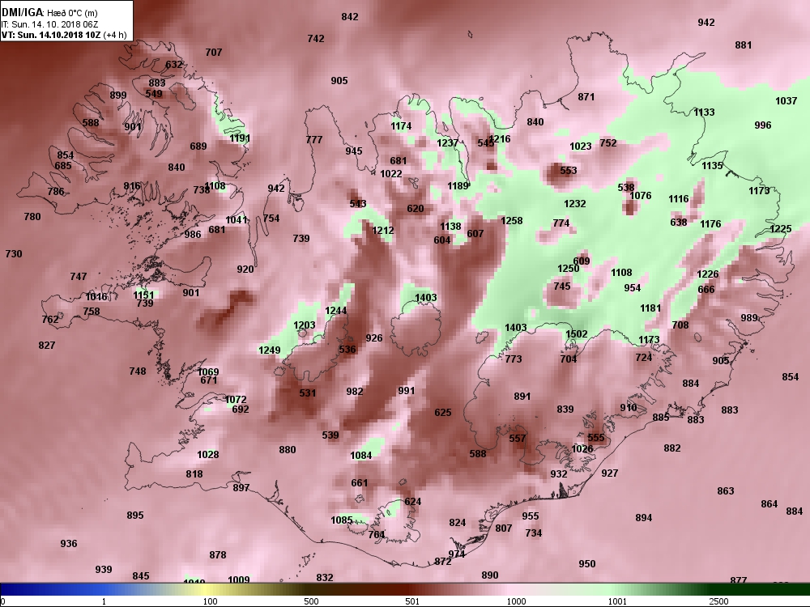Screen dimensions: 810x607
Task: Click the value 1084 on the map
Action: click(x=360, y=455)
